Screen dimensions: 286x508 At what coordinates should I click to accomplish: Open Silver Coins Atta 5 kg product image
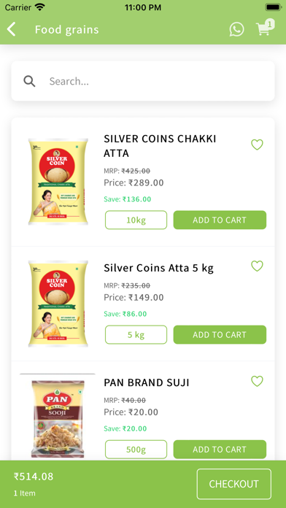[x=58, y=304]
